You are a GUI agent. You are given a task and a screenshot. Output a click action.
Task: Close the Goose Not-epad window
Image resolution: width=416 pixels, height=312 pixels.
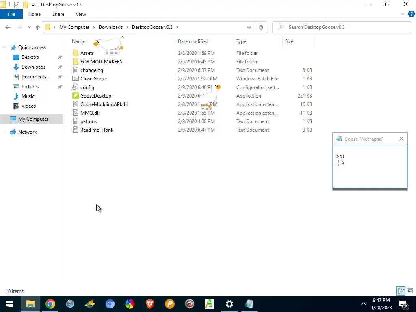point(401,139)
